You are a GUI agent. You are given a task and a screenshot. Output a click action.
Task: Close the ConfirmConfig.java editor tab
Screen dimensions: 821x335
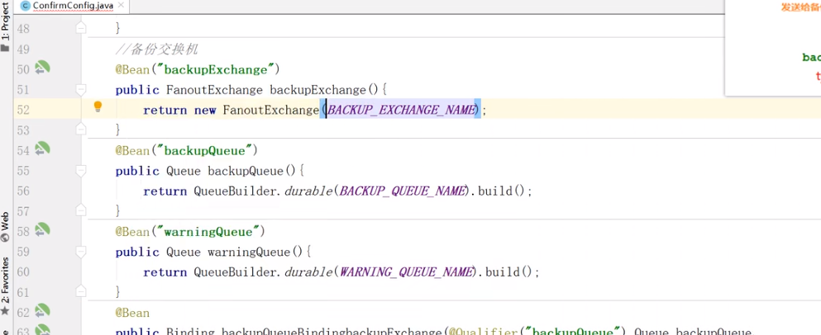pyautogui.click(x=121, y=6)
